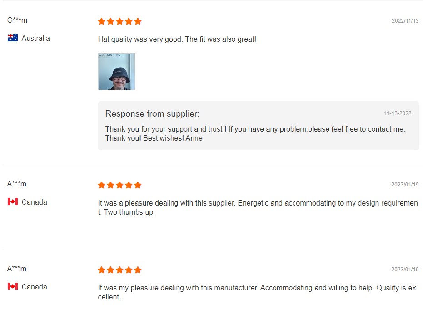
Task: Click the Canada flag beside the "Two thumbs up" review
Action: (13, 202)
